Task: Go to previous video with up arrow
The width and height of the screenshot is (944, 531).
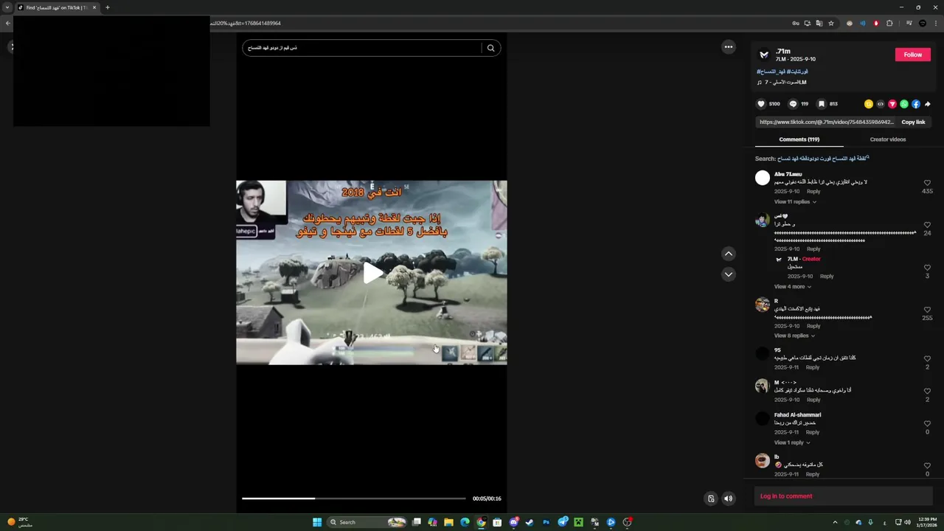Action: pyautogui.click(x=729, y=254)
